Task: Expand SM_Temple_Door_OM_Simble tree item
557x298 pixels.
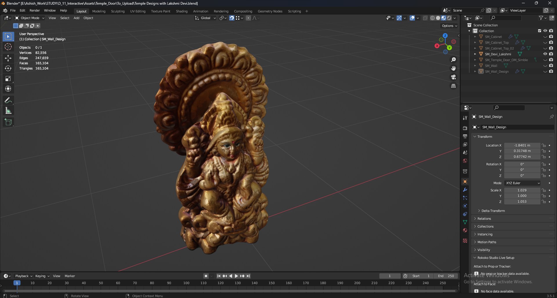Action: click(475, 60)
